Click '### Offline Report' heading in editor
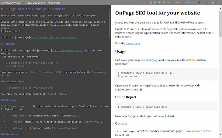Screen dimensions: 222x138 point(13,81)
